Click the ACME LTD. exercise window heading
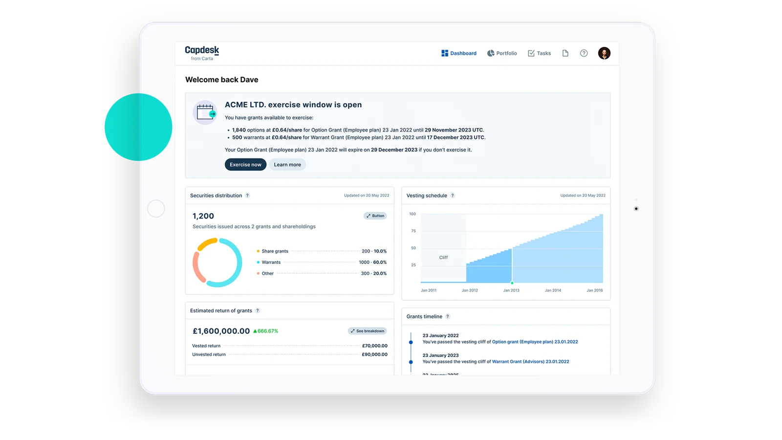Screen dimensions: 782x440 [293, 105]
